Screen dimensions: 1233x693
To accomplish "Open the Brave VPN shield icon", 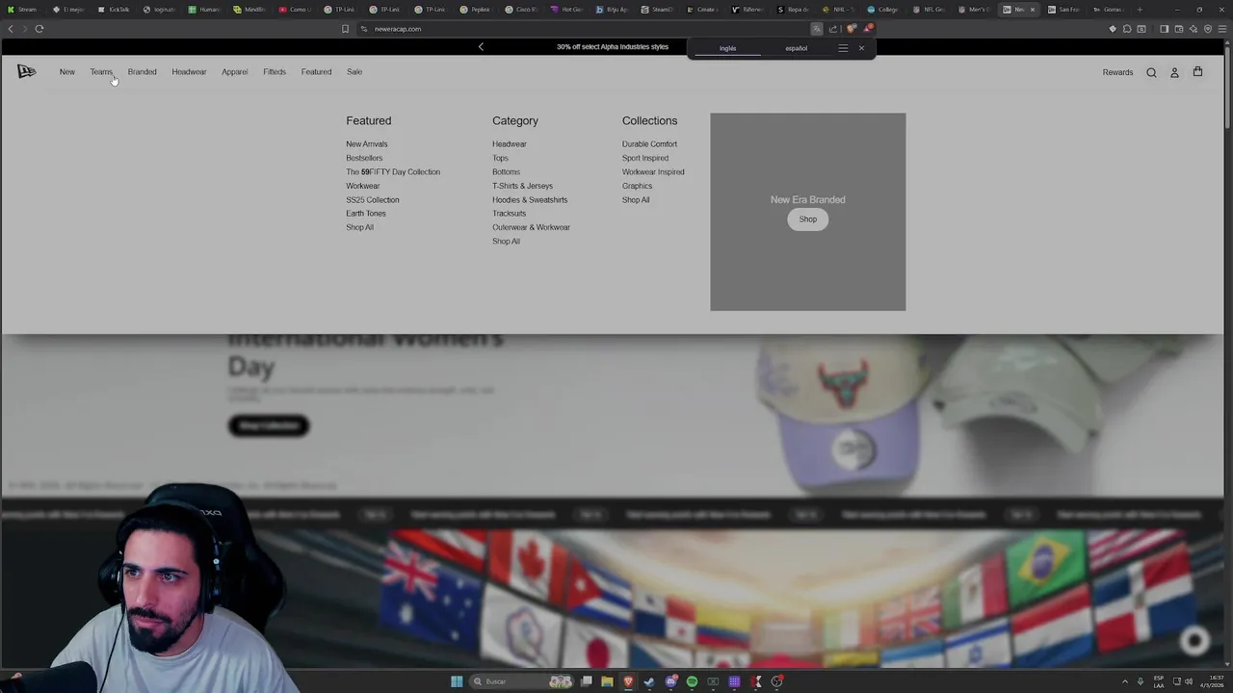I will pos(1207,29).
